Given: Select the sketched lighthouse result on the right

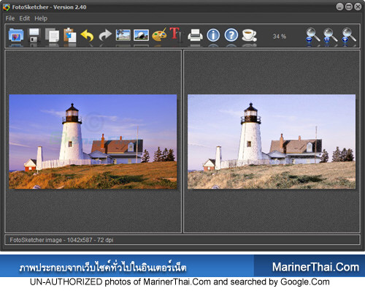Looking at the screenshot, I should pyautogui.click(x=272, y=142).
